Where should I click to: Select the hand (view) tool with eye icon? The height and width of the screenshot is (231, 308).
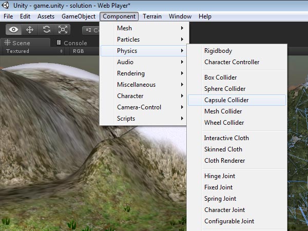(13, 30)
